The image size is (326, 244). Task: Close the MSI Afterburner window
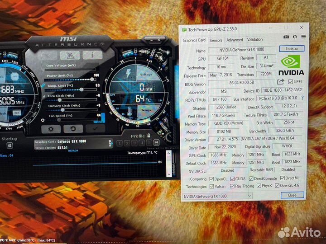(159, 40)
